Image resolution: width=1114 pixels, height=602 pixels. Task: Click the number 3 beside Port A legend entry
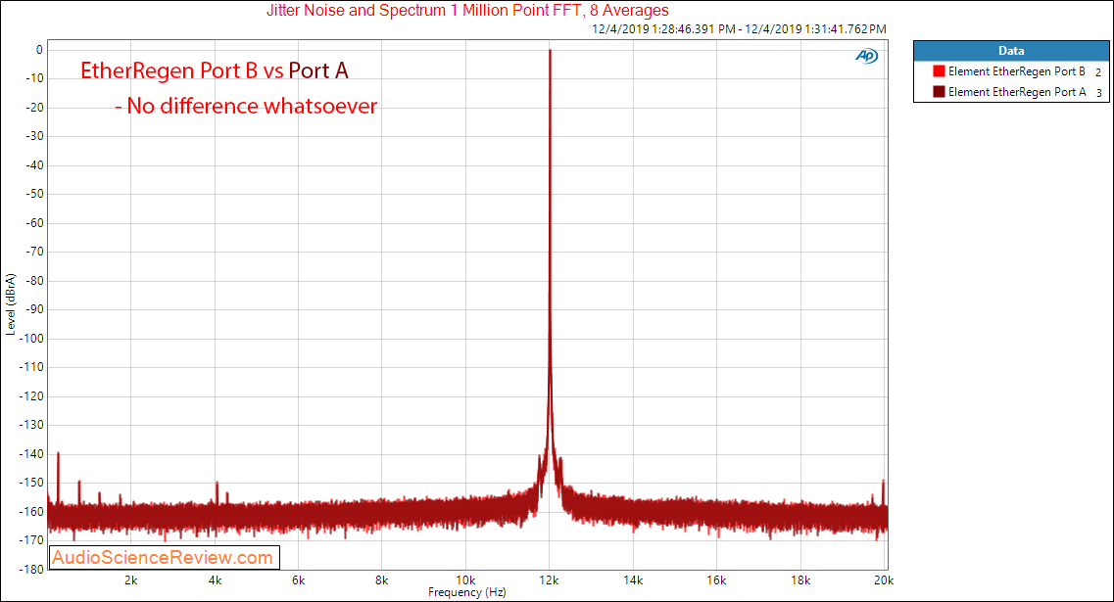(1098, 92)
